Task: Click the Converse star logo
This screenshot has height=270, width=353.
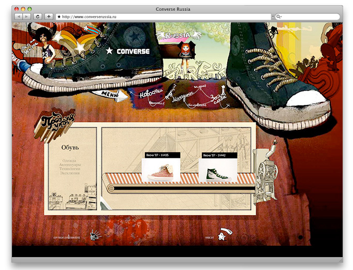Action: (109, 51)
